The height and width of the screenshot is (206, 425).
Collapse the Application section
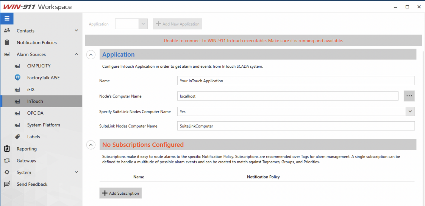tap(91, 55)
